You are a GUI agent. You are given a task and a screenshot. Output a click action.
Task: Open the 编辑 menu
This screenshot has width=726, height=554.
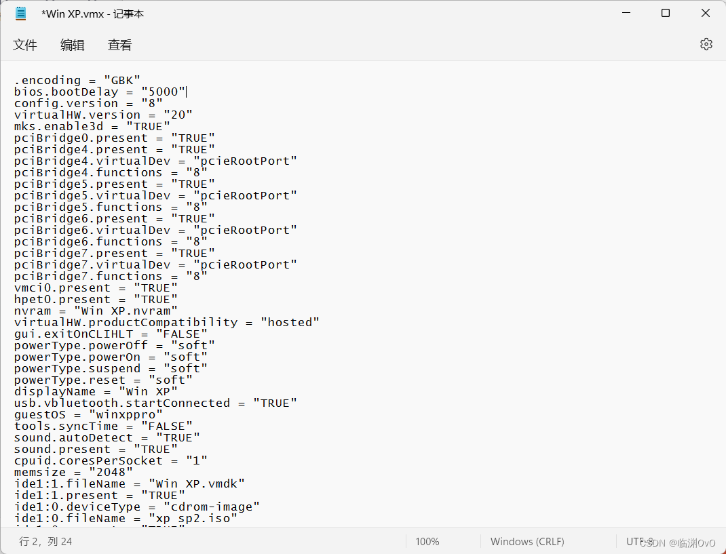coord(72,45)
